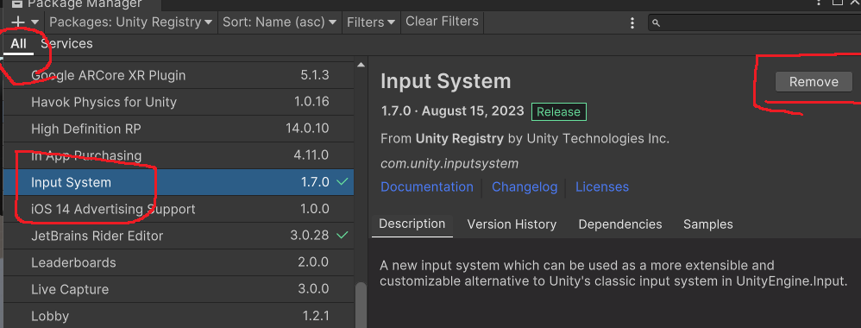Focus the package search field
Image resolution: width=861 pixels, height=328 pixels.
pyautogui.click(x=755, y=23)
